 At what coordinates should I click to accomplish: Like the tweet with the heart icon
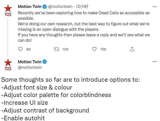[x=94, y=49]
